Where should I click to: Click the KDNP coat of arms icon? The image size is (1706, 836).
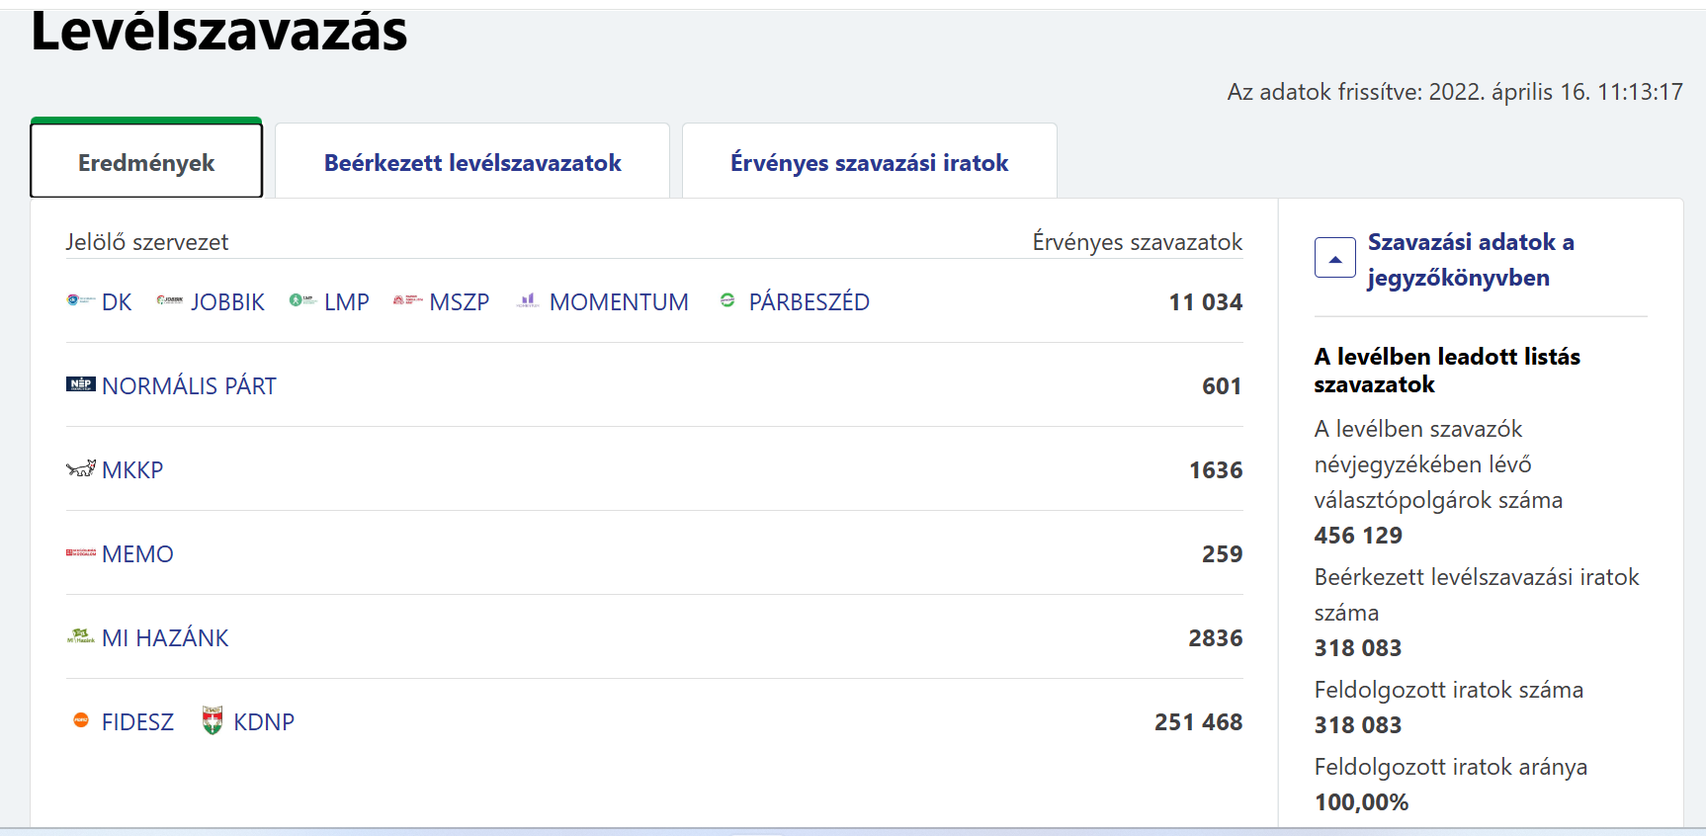click(213, 720)
